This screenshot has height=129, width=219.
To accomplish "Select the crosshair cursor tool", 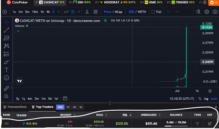I will coord(6,22).
